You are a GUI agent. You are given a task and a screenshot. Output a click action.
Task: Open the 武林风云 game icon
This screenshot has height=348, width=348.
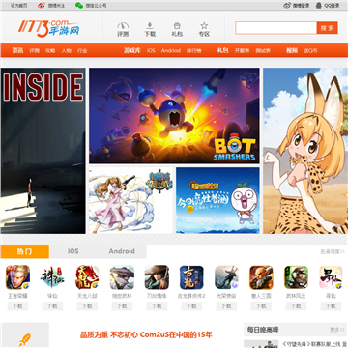click(296, 277)
